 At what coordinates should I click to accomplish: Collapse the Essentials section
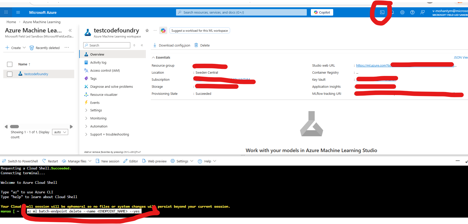(161, 57)
